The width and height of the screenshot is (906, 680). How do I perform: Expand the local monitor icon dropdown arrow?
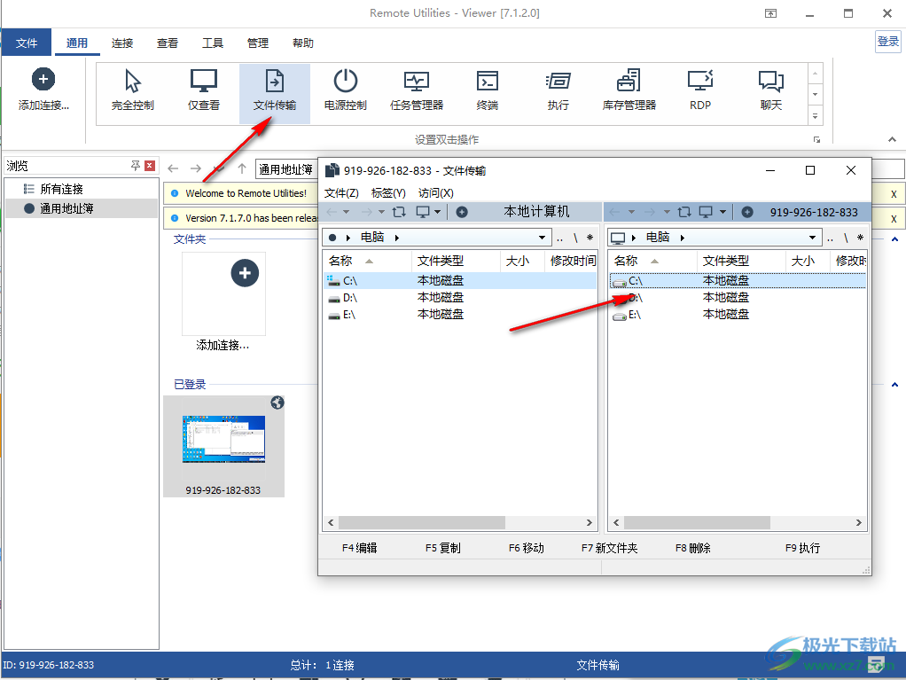click(437, 212)
